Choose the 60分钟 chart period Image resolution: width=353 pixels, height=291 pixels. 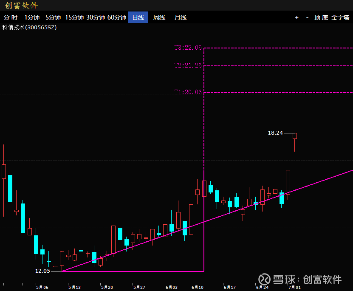(x=117, y=17)
